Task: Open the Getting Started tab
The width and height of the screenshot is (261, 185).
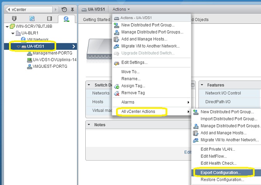Action: coord(97,19)
